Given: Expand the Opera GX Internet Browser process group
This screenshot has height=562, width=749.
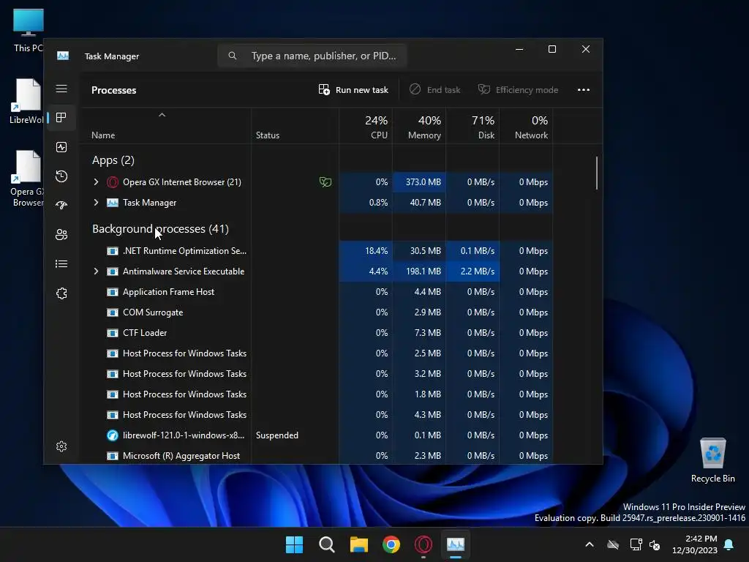Looking at the screenshot, I should (96, 182).
